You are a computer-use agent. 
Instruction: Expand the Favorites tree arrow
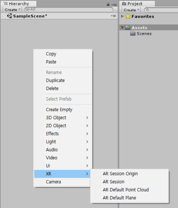pyautogui.click(x=122, y=16)
